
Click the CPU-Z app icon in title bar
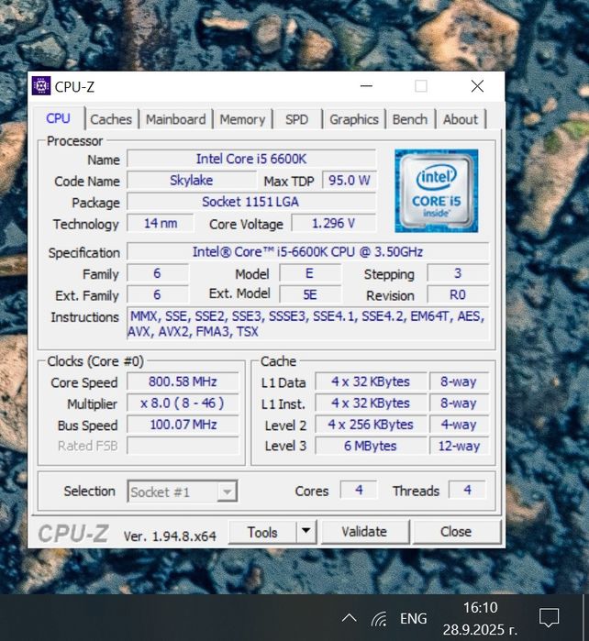[x=41, y=86]
